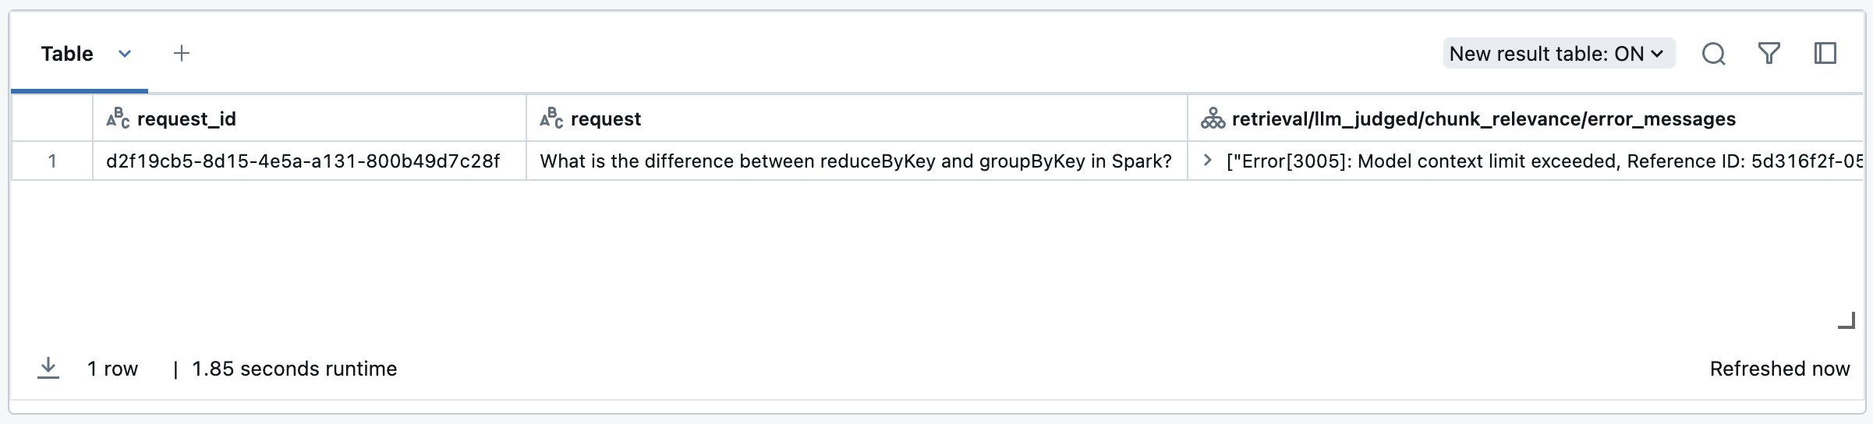Click the request_id column header
The height and width of the screenshot is (424, 1873).
click(186, 118)
